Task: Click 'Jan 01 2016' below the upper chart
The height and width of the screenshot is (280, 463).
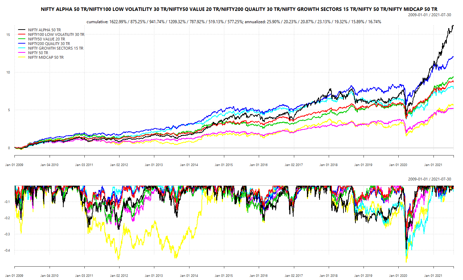Action: coord(258,165)
